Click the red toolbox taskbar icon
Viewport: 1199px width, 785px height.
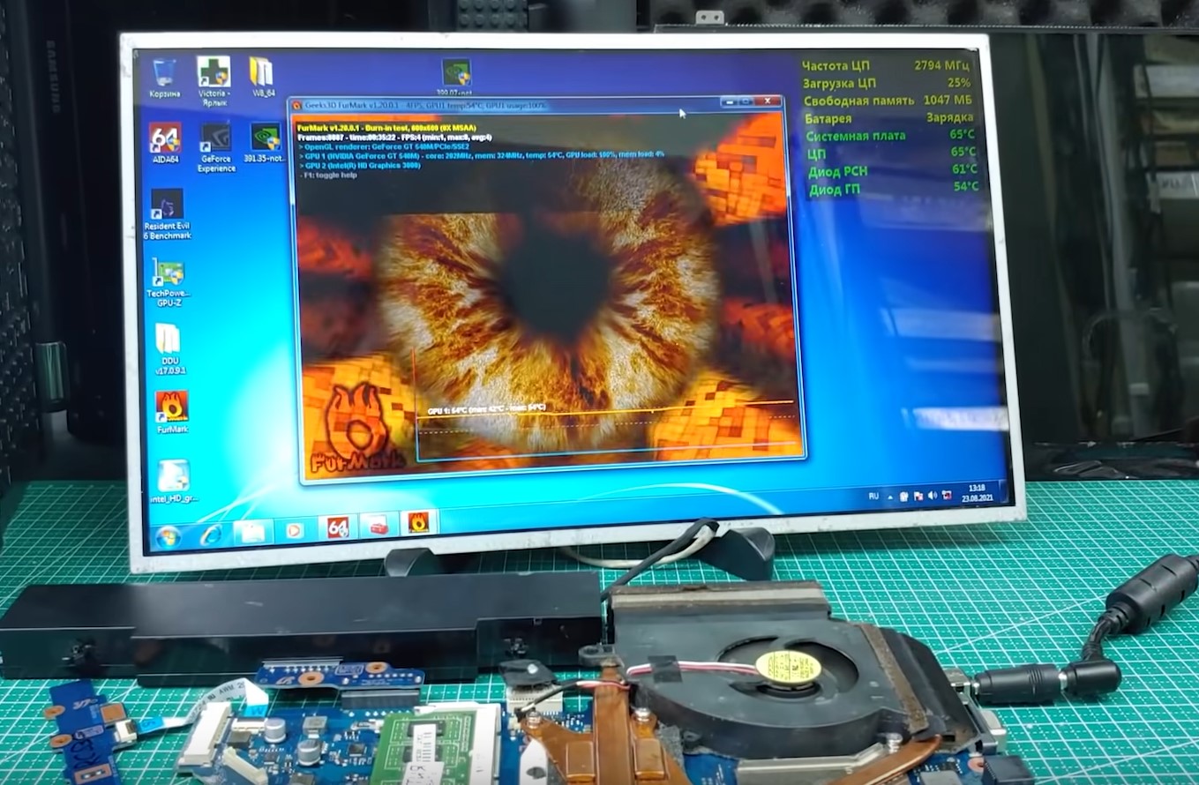pos(378,525)
